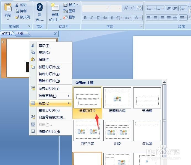Select the Comparison layout
Screen dimensions: 191x165
(x=117, y=133)
